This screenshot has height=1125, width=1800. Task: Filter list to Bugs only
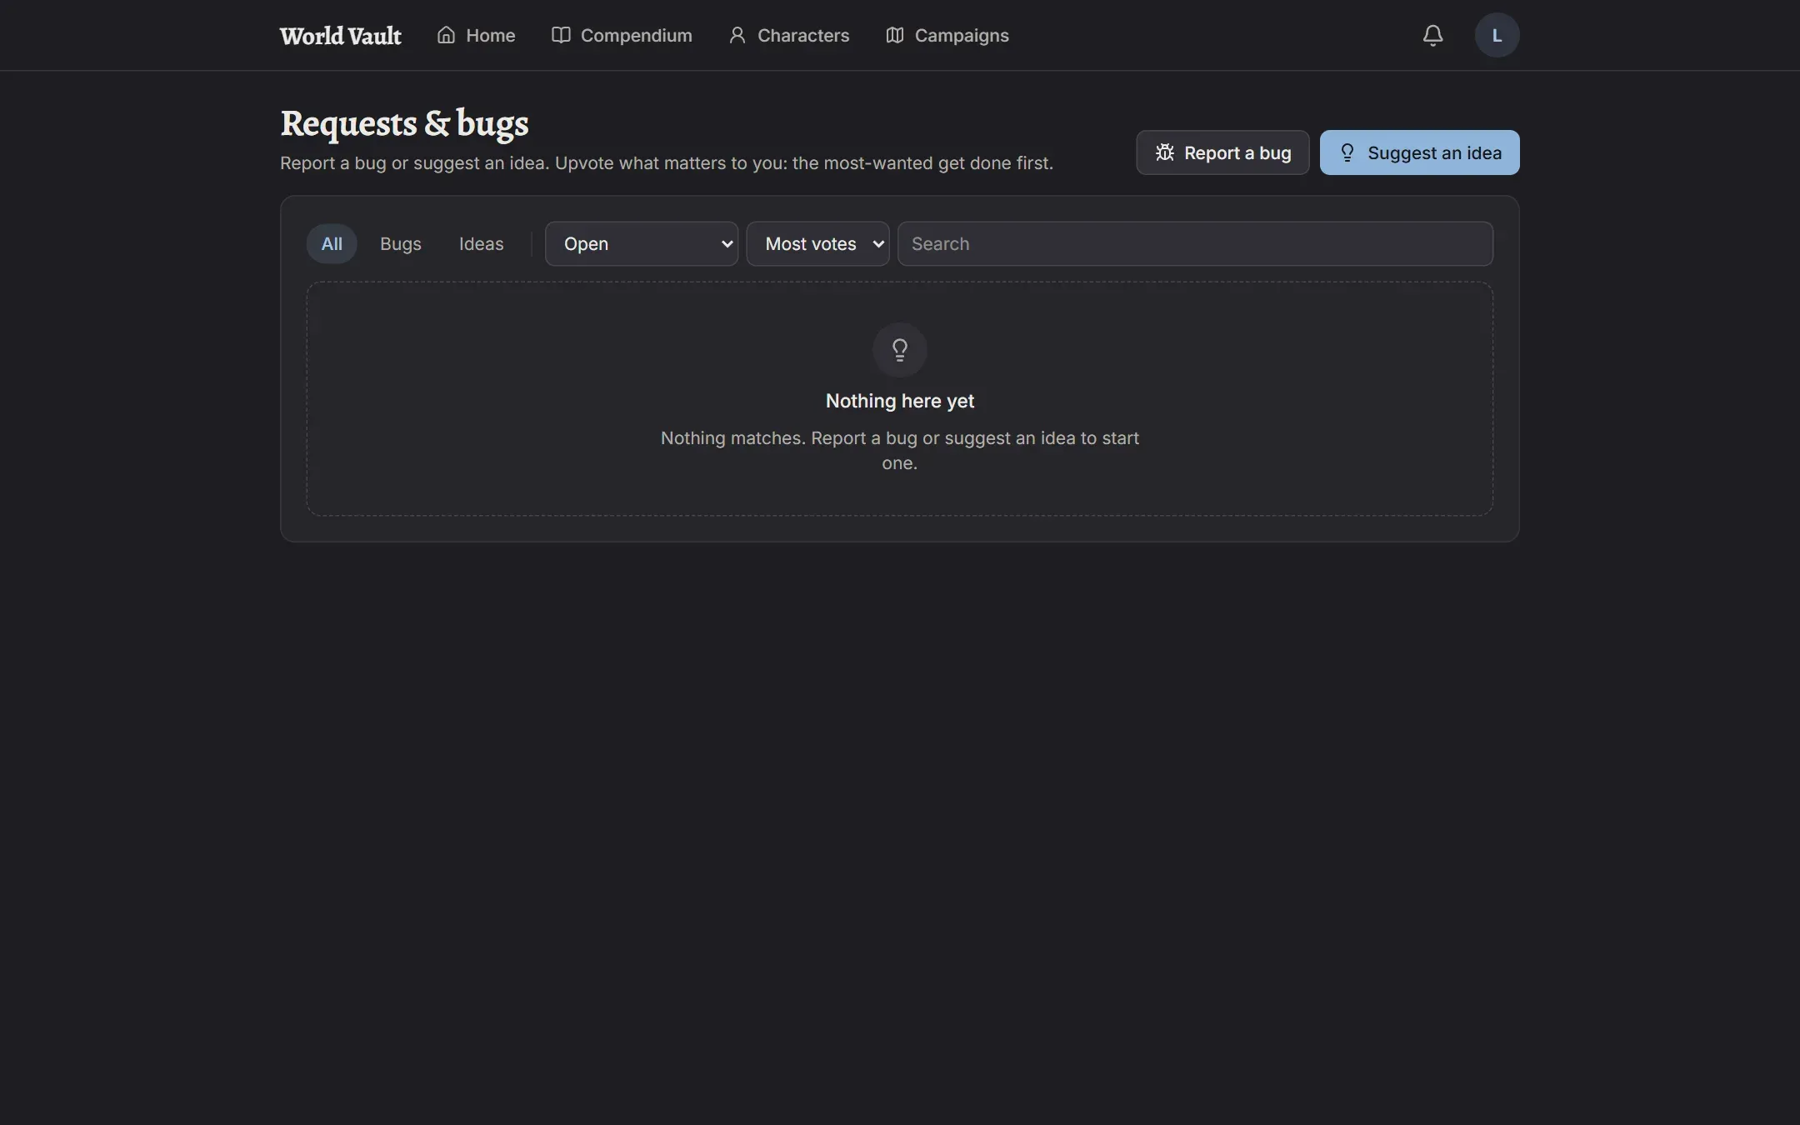(x=401, y=243)
